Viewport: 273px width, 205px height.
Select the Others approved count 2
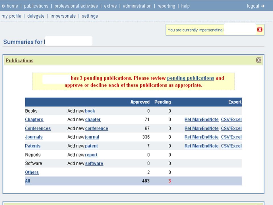click(x=148, y=173)
